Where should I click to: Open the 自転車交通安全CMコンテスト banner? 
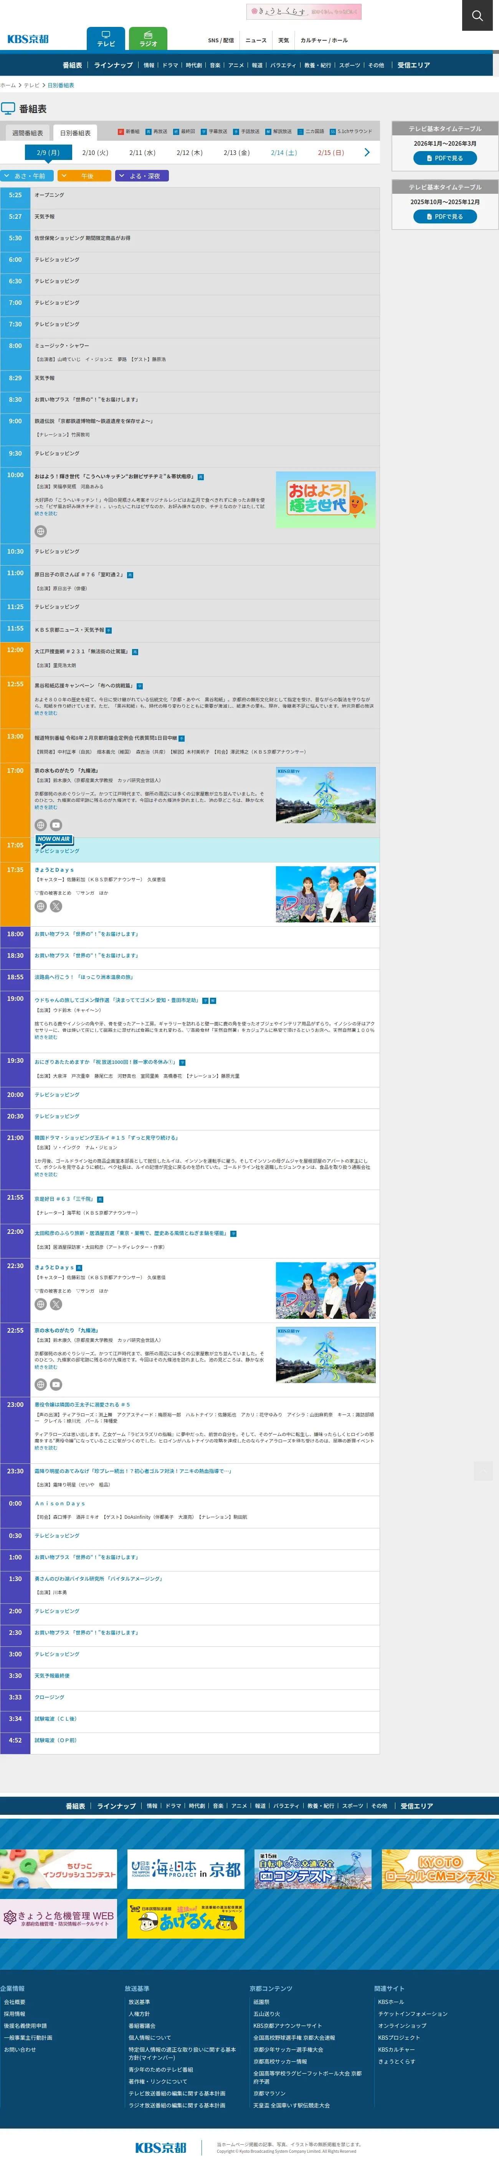click(312, 1869)
